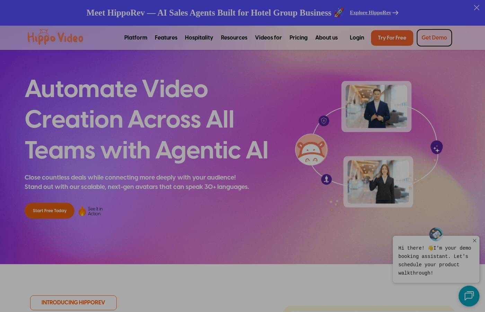Image resolution: width=485 pixels, height=312 pixels.
Task: Click the hippo mascot circle icon
Action: click(311, 150)
